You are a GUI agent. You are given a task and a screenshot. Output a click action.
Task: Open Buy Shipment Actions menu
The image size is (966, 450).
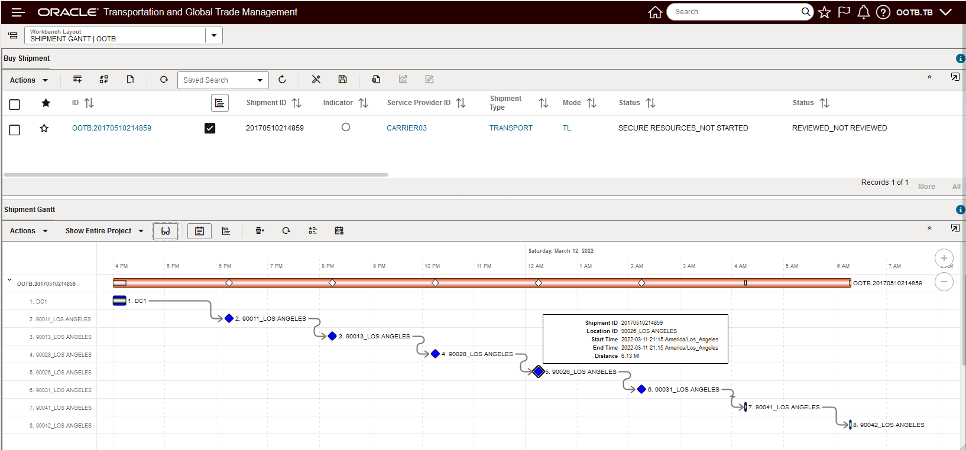pyautogui.click(x=29, y=80)
